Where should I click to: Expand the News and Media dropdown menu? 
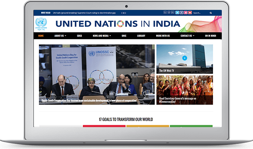102,36
